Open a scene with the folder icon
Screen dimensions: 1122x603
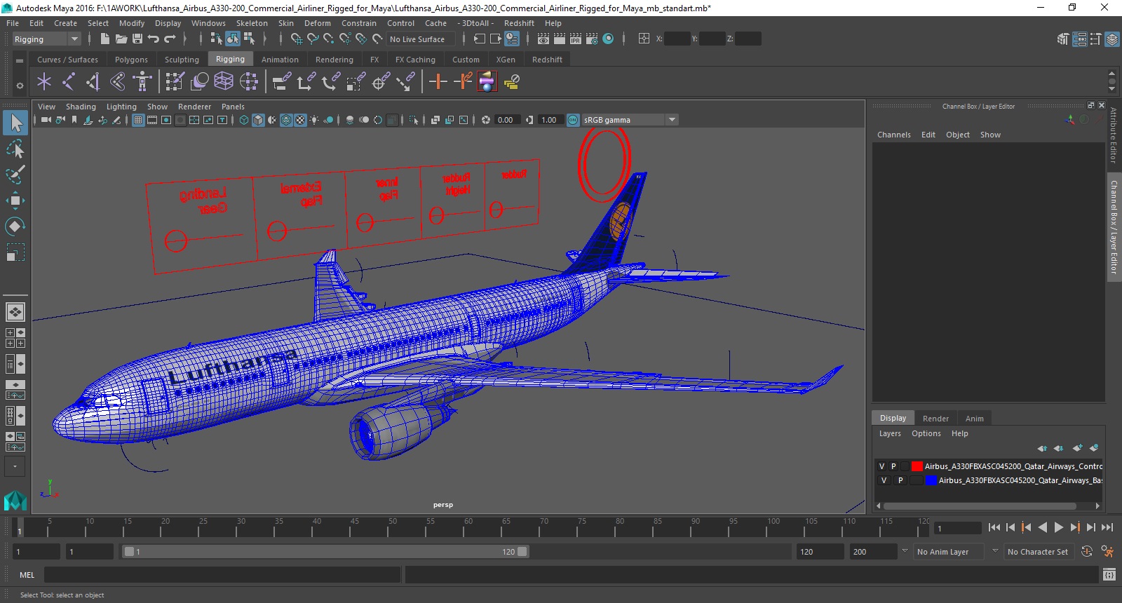pyautogui.click(x=121, y=39)
